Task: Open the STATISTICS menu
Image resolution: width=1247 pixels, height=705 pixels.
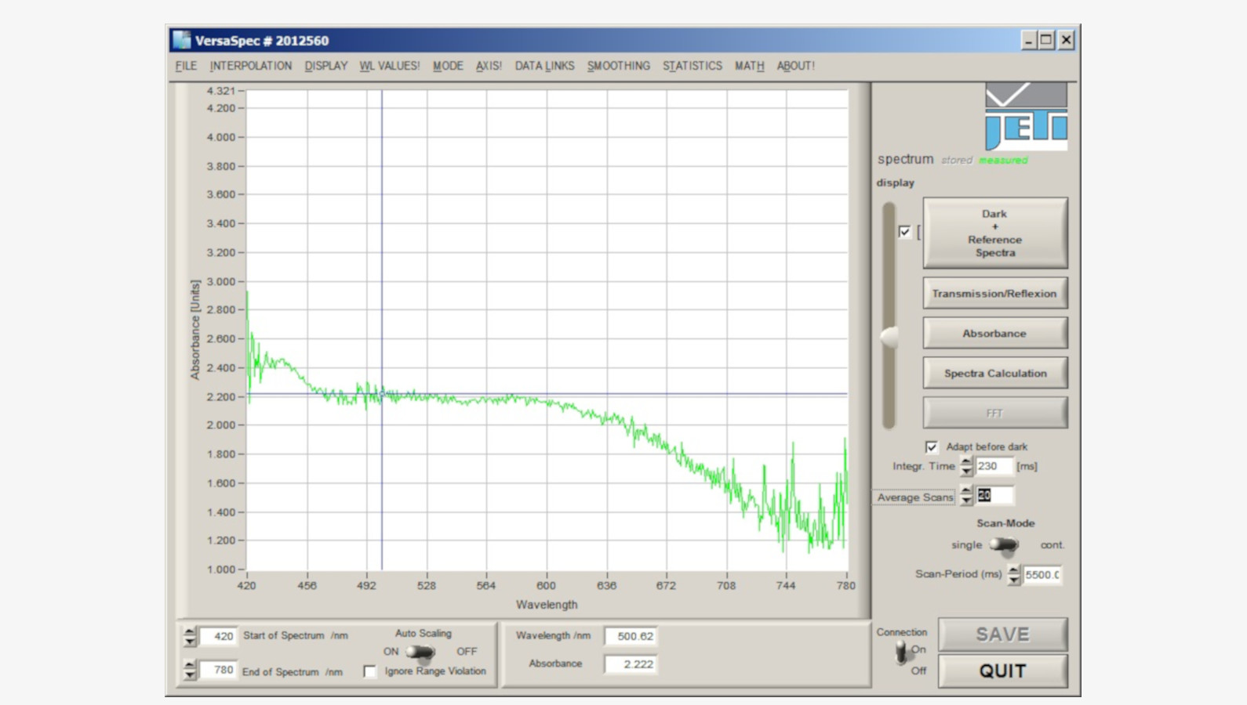Action: pos(692,66)
